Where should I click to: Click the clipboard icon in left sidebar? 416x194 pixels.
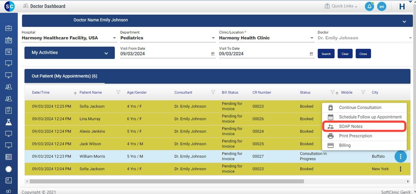(9, 110)
